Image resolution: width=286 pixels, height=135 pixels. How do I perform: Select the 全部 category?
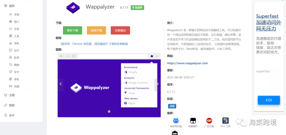click(x=14, y=15)
